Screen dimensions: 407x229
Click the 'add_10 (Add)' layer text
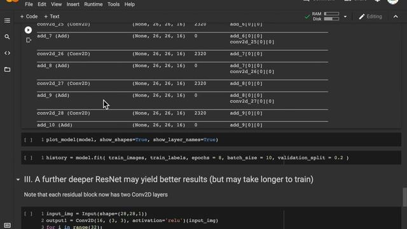point(55,125)
